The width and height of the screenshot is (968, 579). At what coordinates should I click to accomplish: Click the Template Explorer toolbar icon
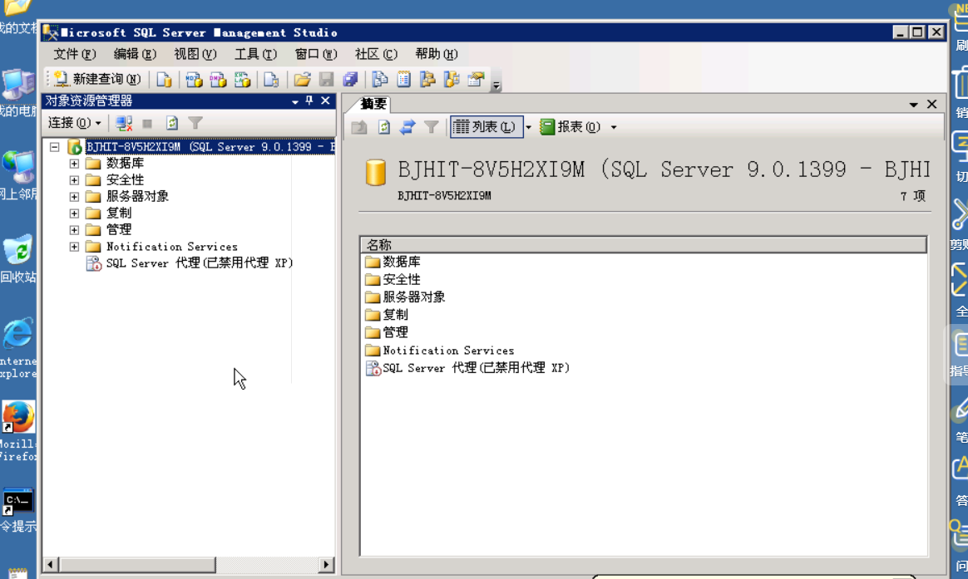452,79
